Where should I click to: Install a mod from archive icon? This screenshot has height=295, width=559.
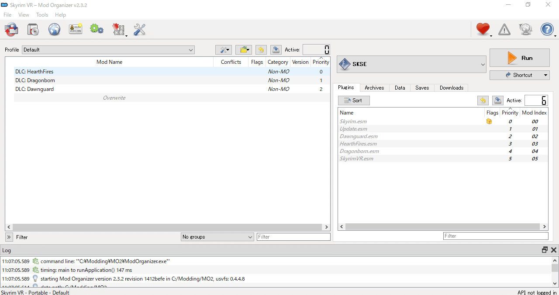point(33,29)
